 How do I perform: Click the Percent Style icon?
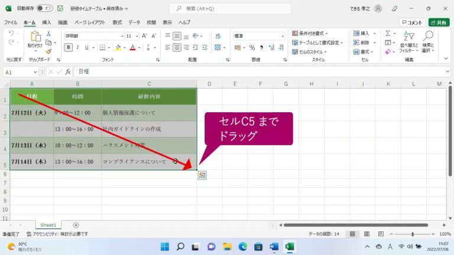click(252, 47)
